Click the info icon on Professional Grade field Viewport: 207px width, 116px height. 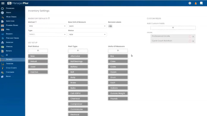coord(190,36)
